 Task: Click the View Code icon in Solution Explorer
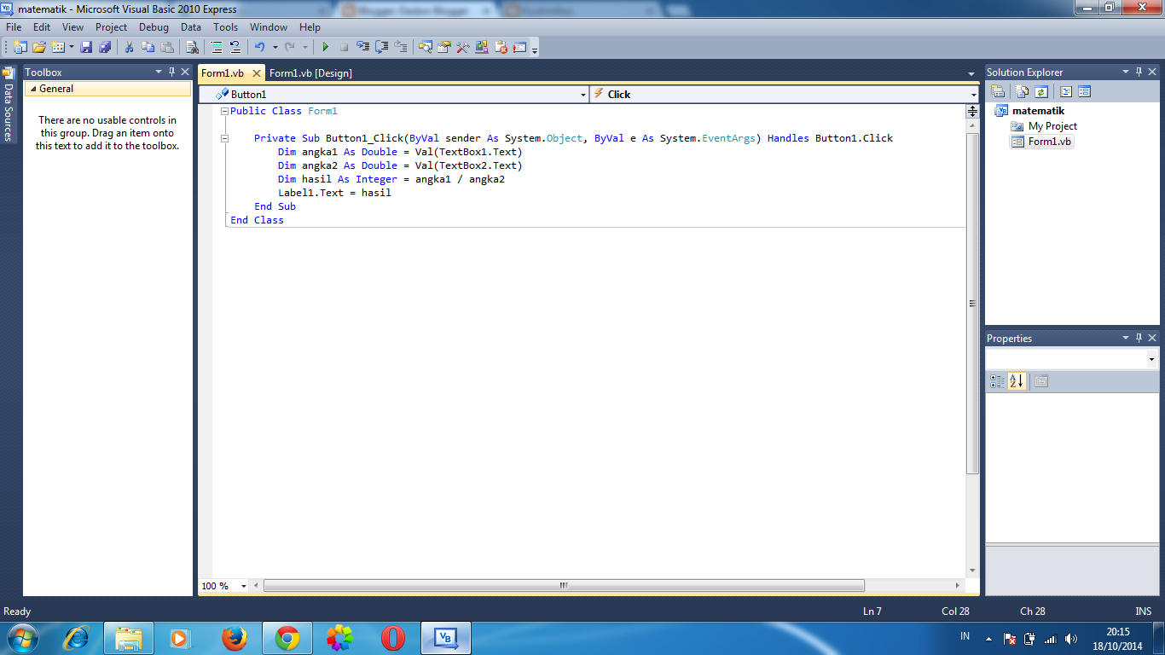click(x=1066, y=91)
